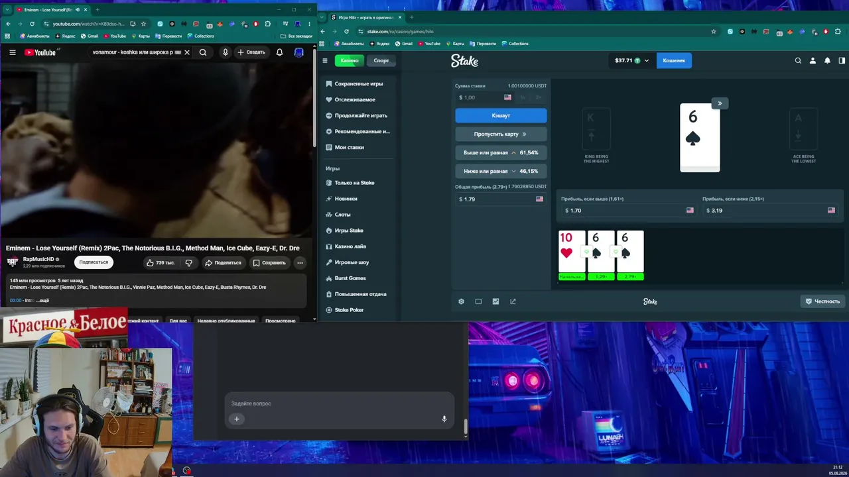Image resolution: width=849 pixels, height=477 pixels.
Task: Open YouTube hamburger guide menu
Action: pos(12,52)
